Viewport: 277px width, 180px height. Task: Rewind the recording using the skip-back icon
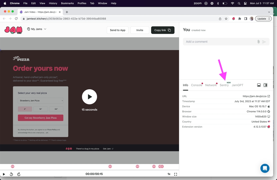click(11, 174)
